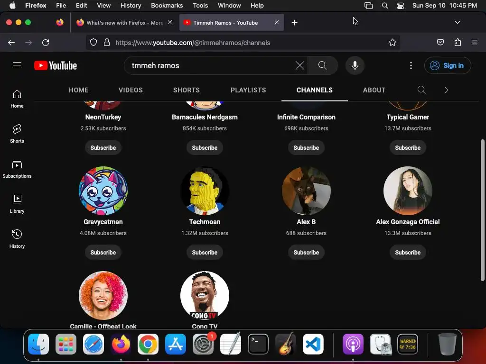Subscribe to Alex B
Screen dimensions: 486x364
point(306,252)
